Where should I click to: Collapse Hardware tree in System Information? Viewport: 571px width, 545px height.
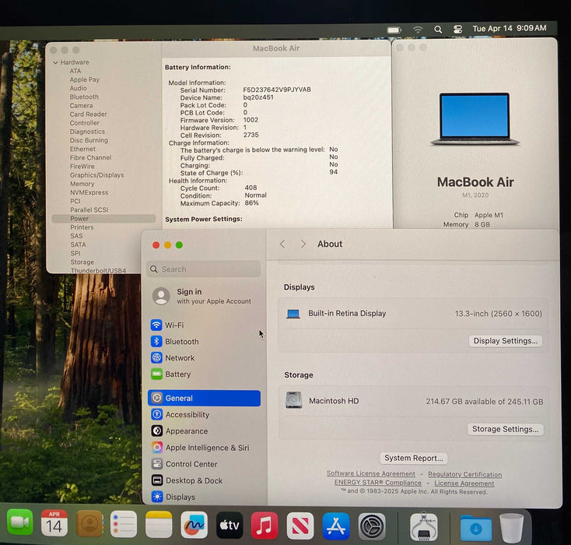click(x=55, y=63)
